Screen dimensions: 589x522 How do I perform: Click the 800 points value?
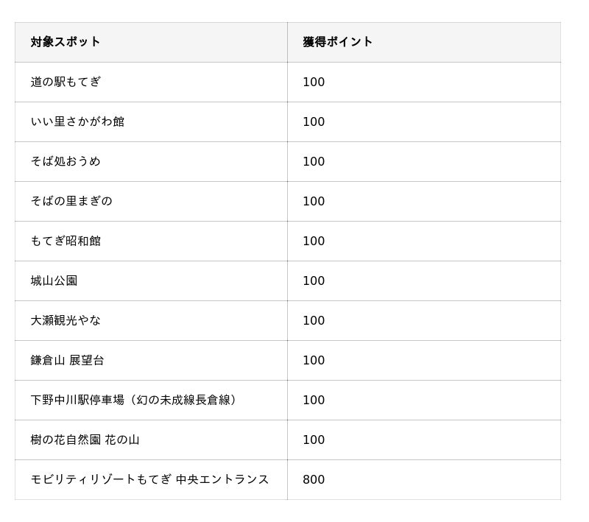(x=314, y=480)
